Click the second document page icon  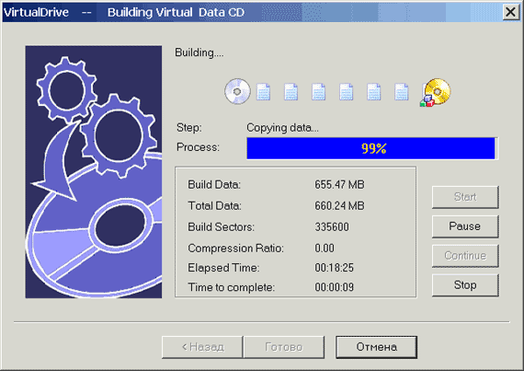[291, 92]
